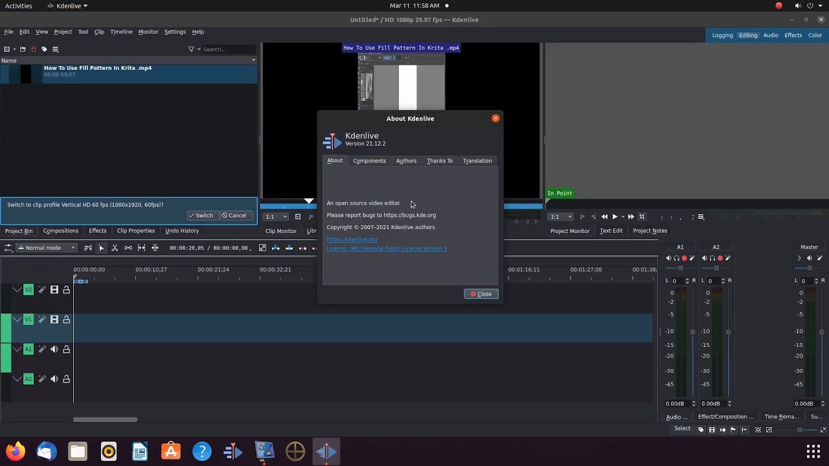Open the Show Applications grid in the dock
The width and height of the screenshot is (829, 466).
point(813,451)
